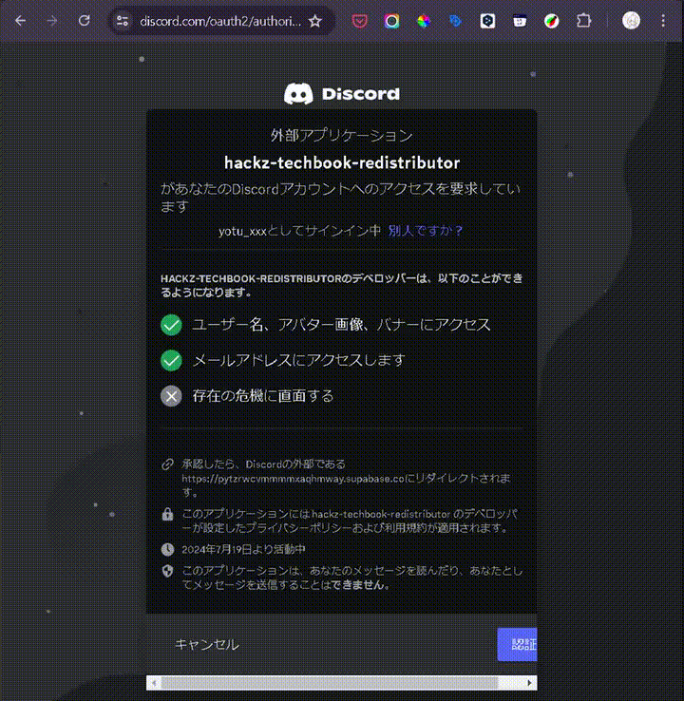
Task: Click the shield icon beside message notice
Action: pyautogui.click(x=167, y=571)
